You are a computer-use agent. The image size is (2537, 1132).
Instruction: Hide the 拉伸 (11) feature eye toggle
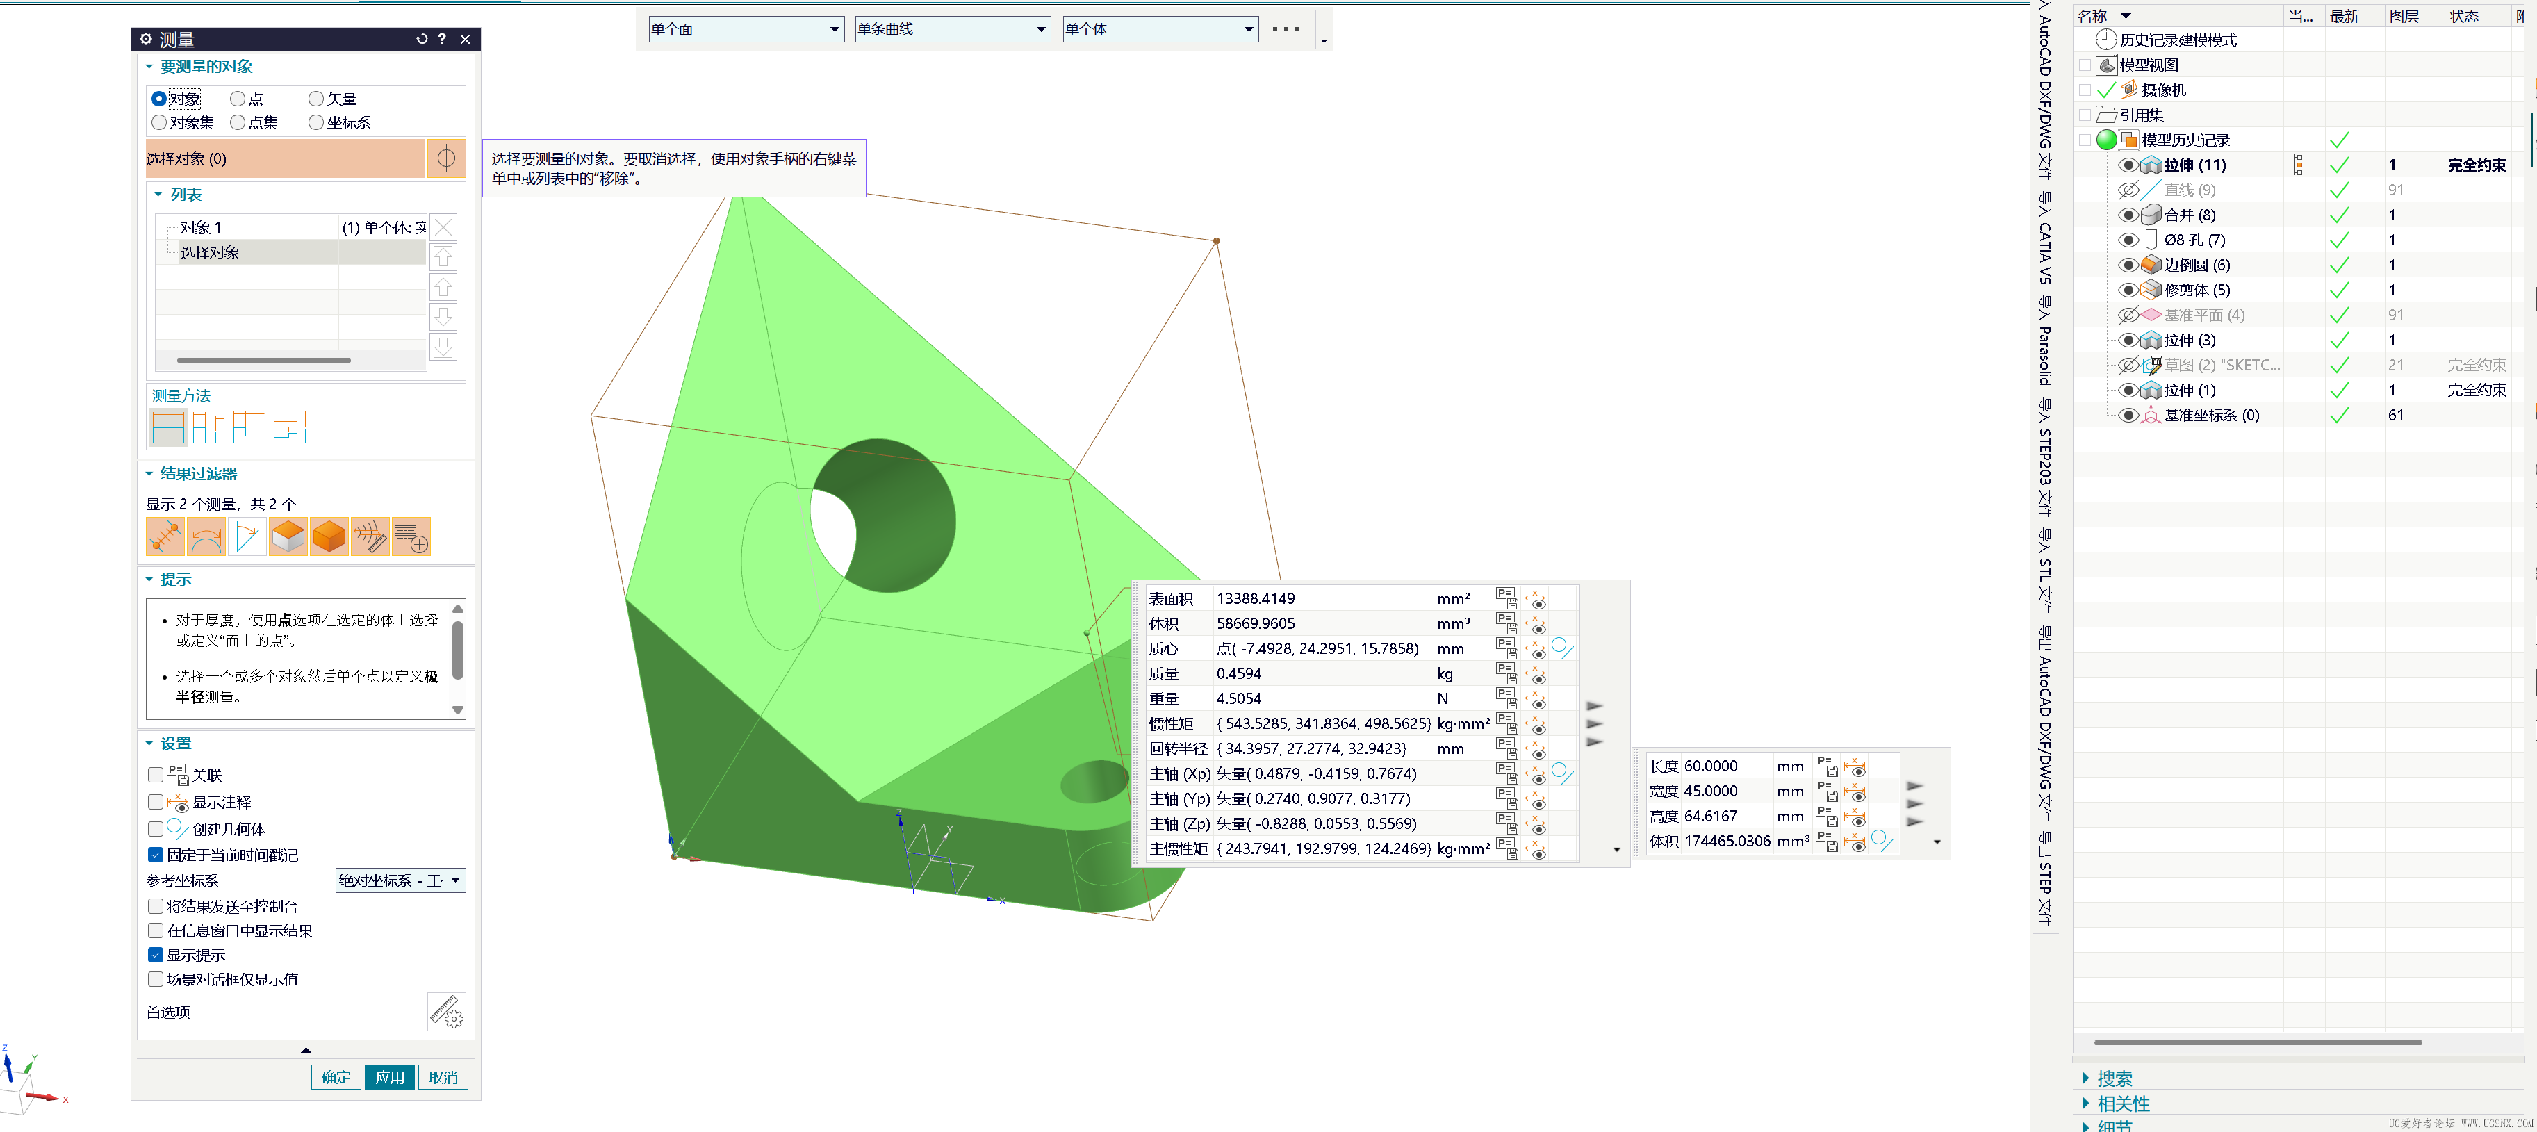2128,165
